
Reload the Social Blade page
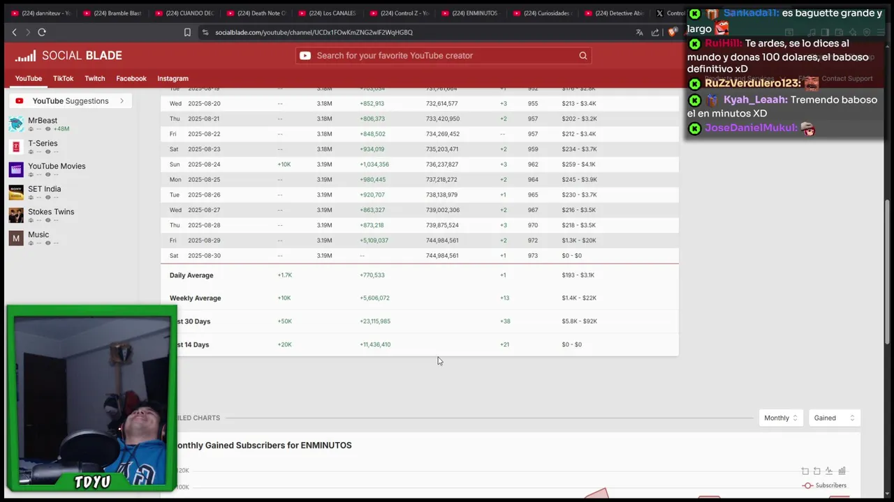tap(42, 32)
